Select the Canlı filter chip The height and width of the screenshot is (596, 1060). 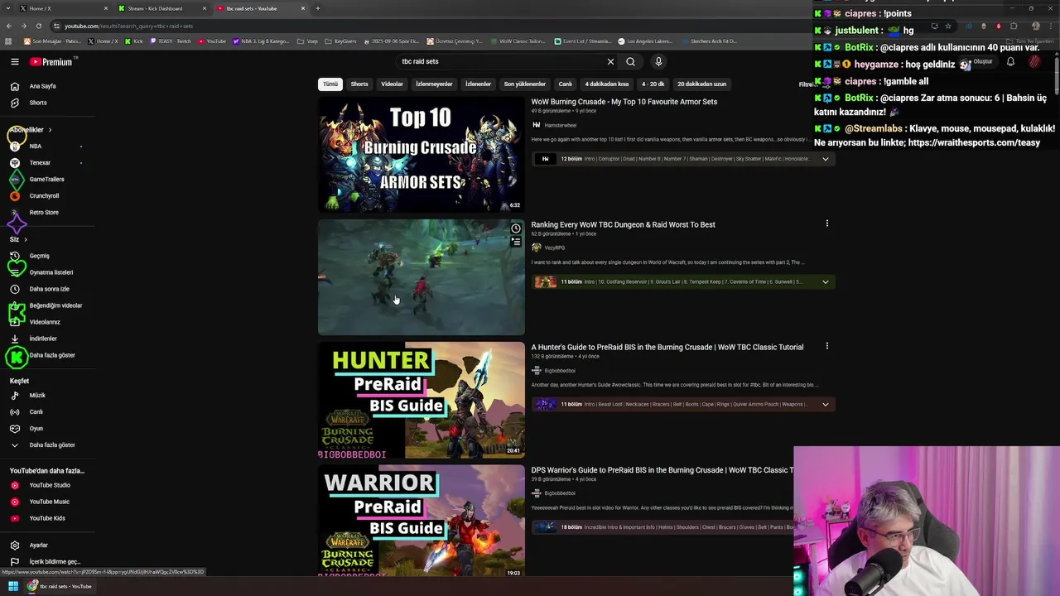566,84
